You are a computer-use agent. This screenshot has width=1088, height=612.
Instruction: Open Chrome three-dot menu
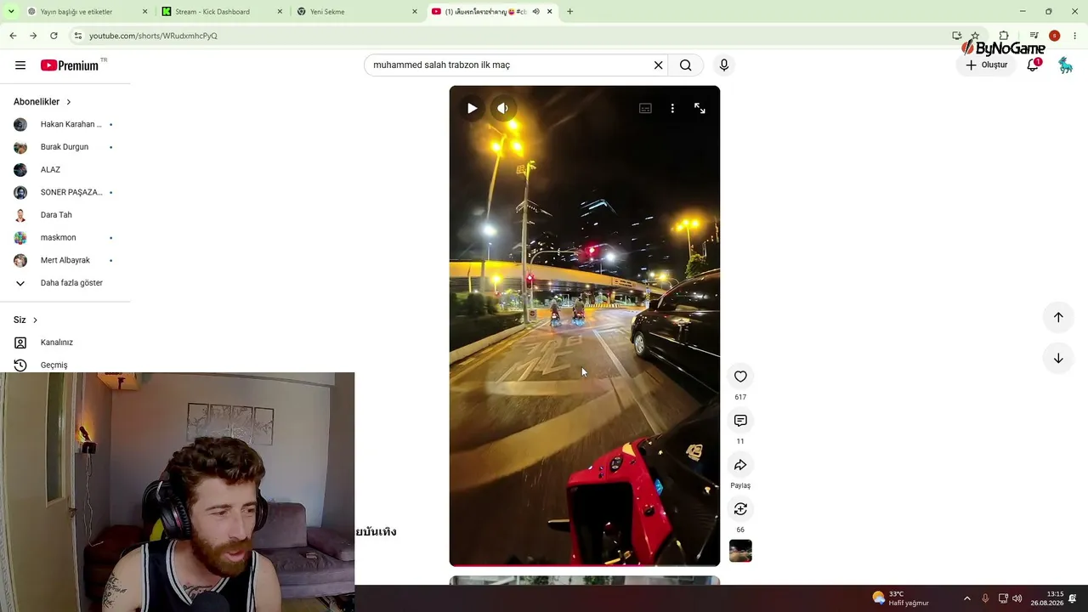tap(1075, 36)
